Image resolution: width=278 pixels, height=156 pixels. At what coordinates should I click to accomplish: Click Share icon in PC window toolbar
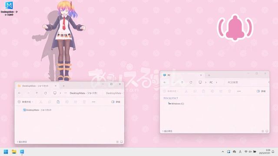[221, 91]
